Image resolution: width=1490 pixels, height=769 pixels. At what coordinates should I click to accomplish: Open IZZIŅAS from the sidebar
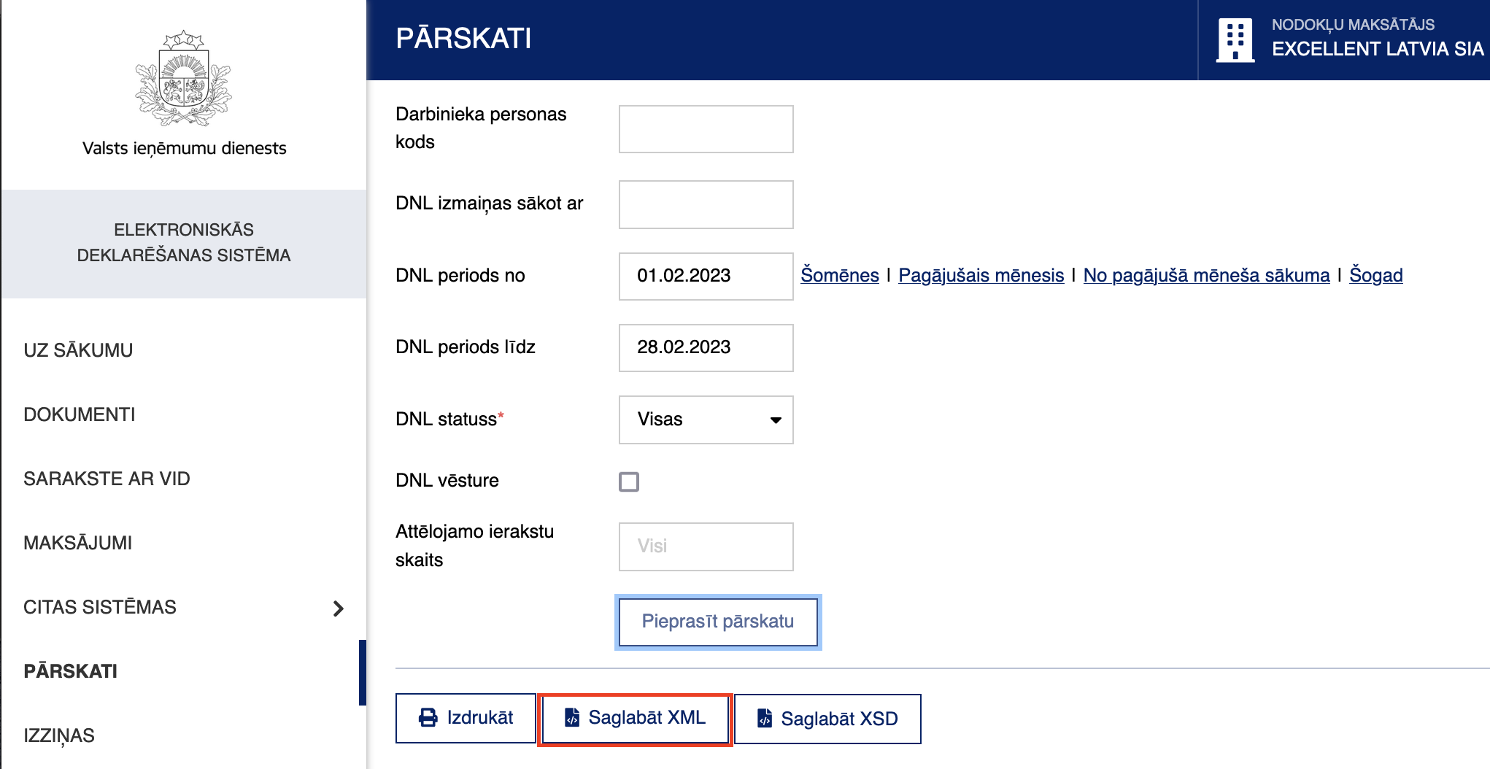[x=59, y=735]
